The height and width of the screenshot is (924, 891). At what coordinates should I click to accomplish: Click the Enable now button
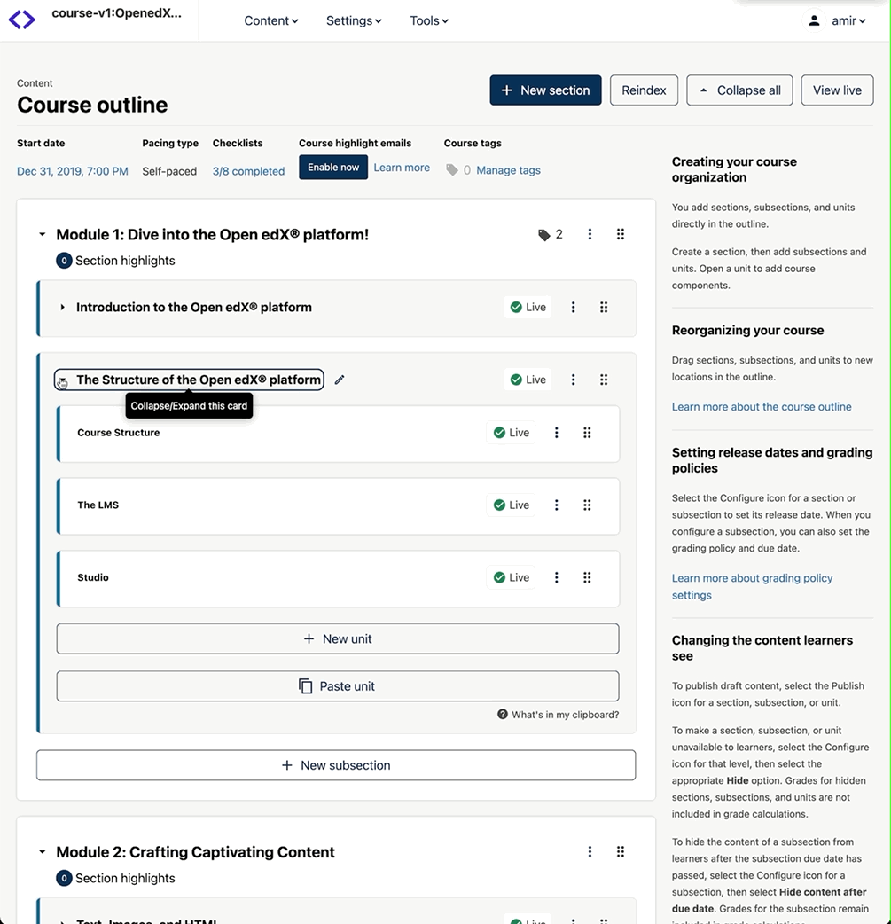click(x=333, y=168)
